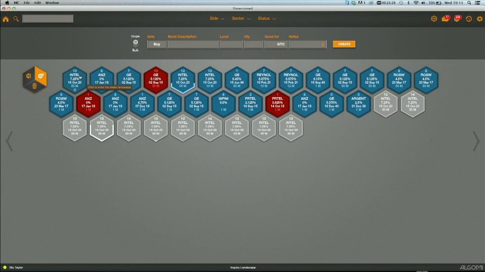Open the Apple menu
485x272 pixels.
point(7,3)
